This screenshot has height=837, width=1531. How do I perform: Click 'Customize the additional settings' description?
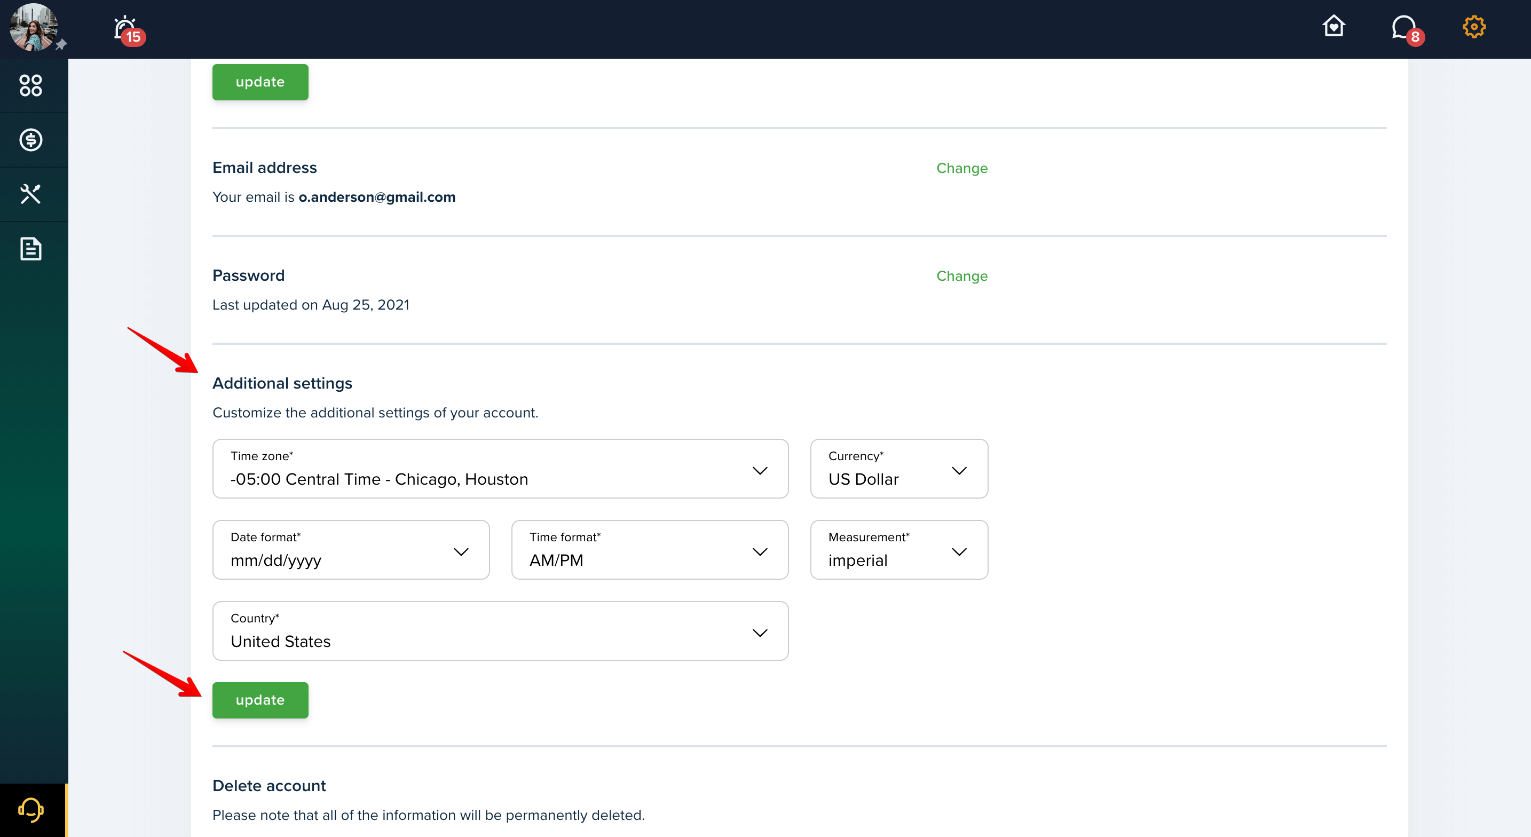(x=376, y=413)
